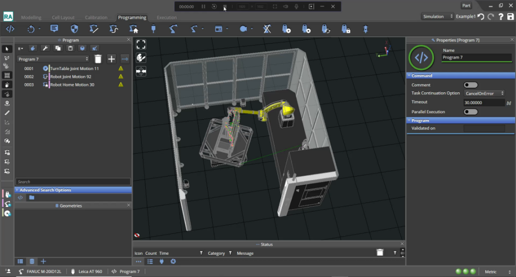This screenshot has width=516, height=277.
Task: Expand Advanced Search Options
Action: (46, 190)
